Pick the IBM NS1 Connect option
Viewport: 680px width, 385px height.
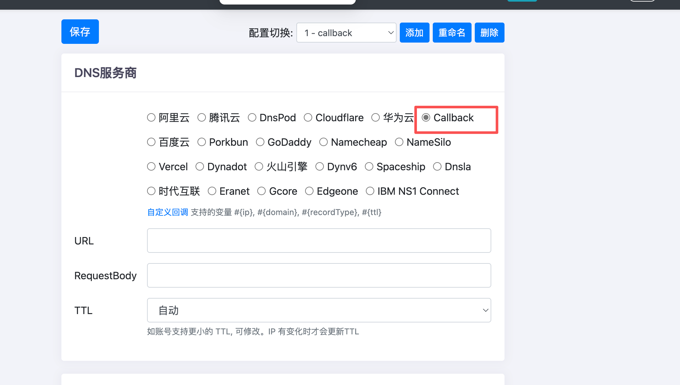tap(370, 191)
